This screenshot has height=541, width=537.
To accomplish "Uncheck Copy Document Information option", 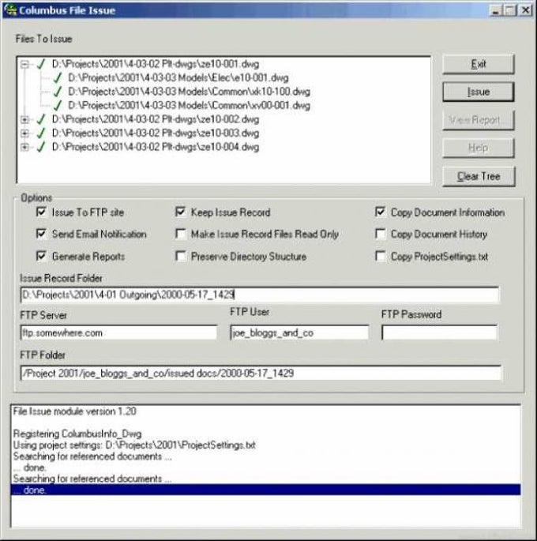I will point(381,212).
